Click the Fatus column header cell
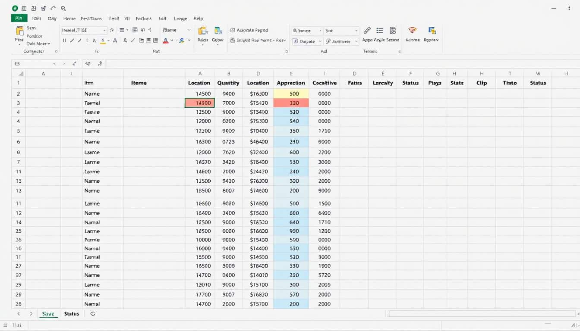580x331 pixels. (x=354, y=83)
